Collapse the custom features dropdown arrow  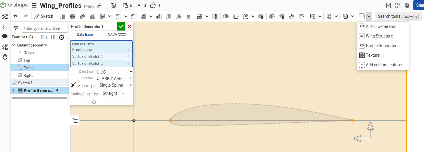click(x=369, y=16)
